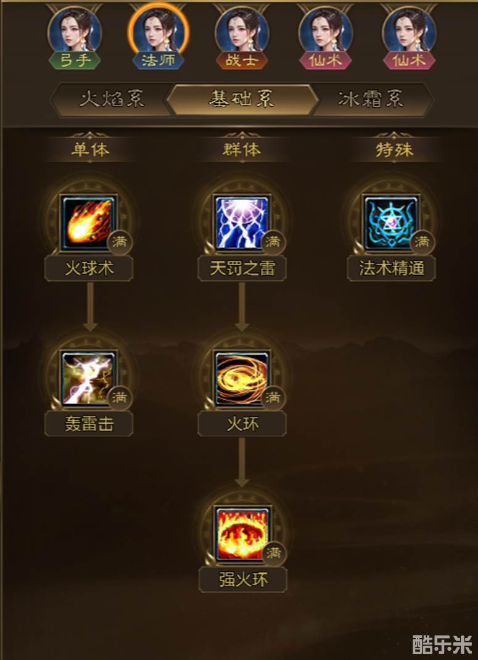Click the 强火环 skill name label
The height and width of the screenshot is (660, 478).
pos(243,580)
